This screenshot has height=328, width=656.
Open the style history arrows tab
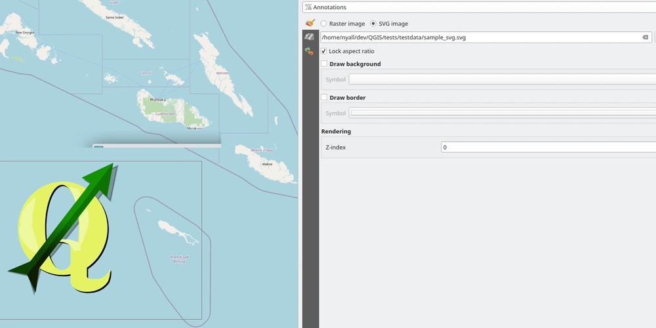tap(310, 51)
